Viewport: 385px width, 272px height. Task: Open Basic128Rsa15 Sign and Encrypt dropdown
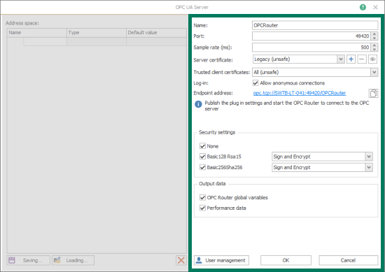369,157
